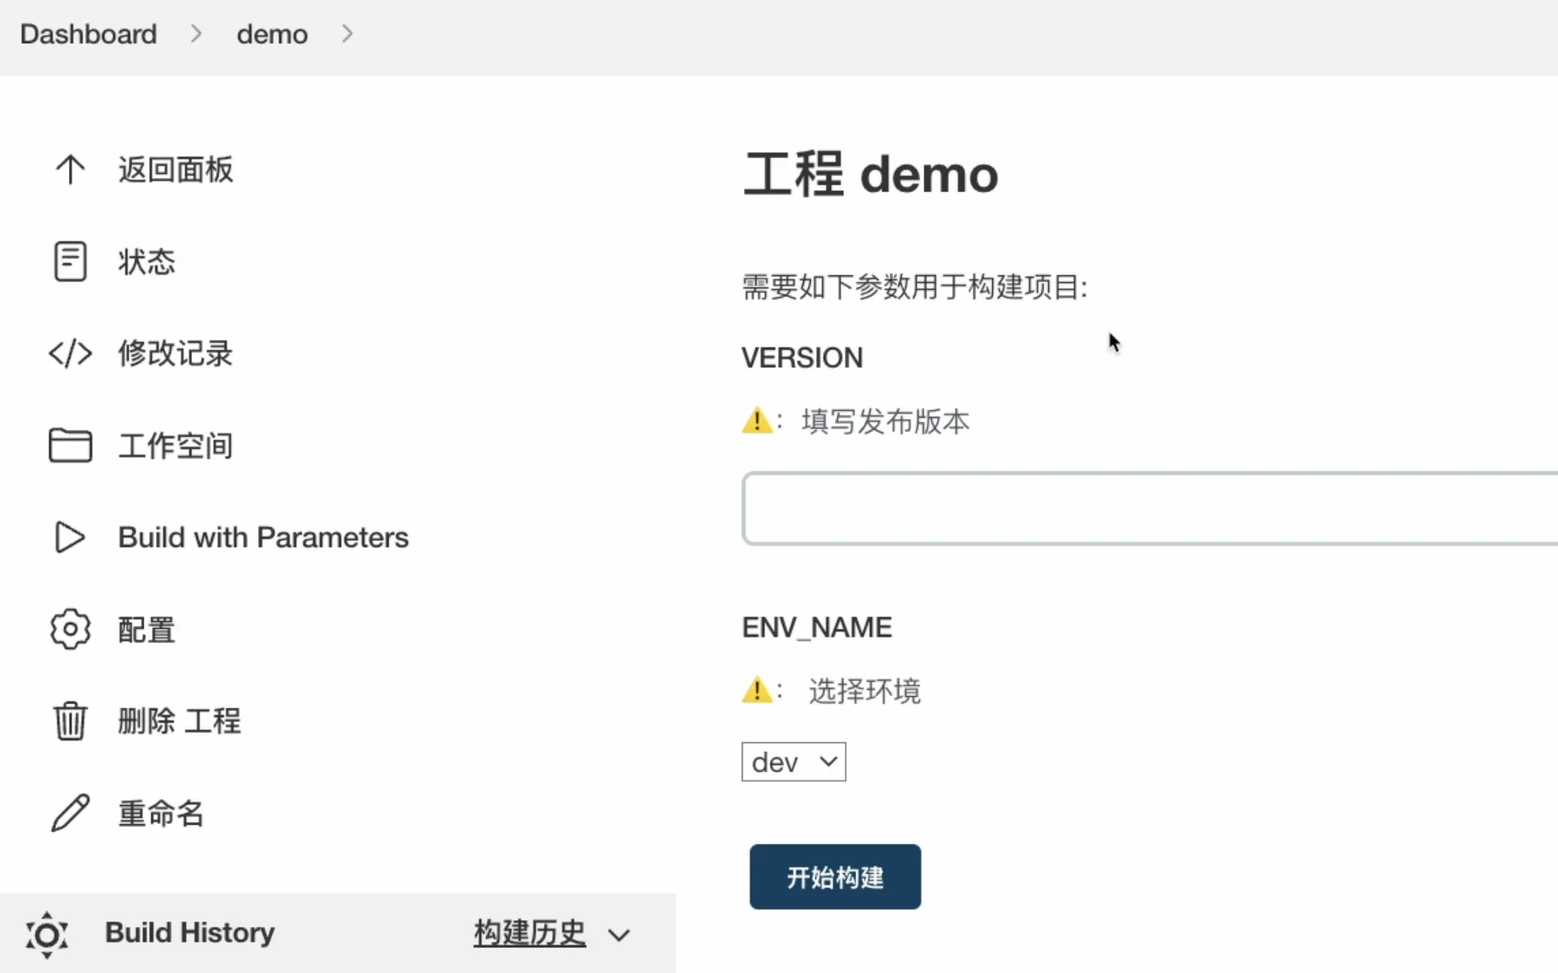Click the chevron after Dashboard breadcrumb
The image size is (1558, 973).
tap(197, 34)
